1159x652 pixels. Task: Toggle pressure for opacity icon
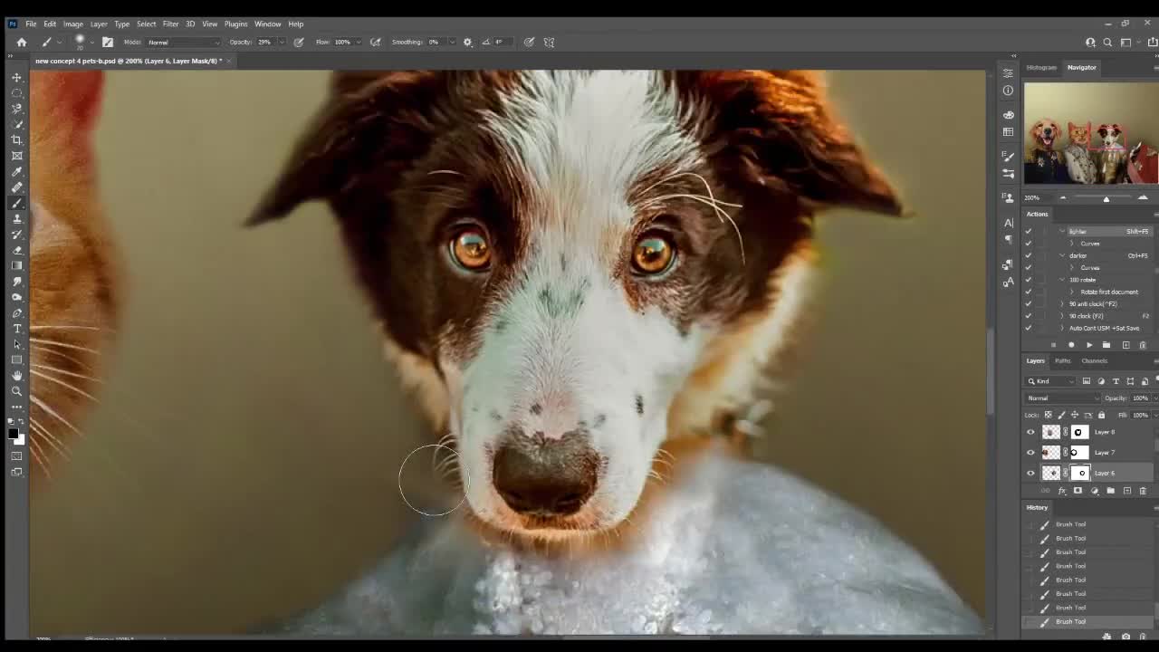pyautogui.click(x=299, y=42)
